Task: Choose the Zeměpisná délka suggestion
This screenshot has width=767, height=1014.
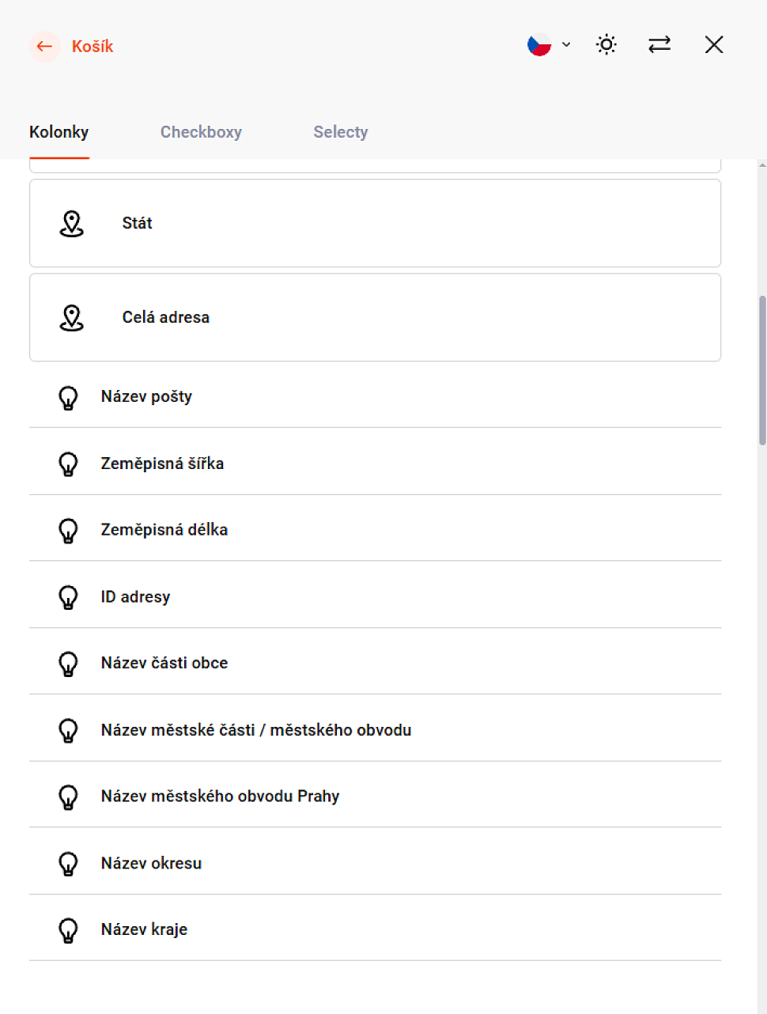Action: (164, 530)
